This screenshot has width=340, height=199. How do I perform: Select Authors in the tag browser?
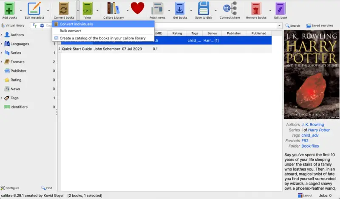(17, 35)
